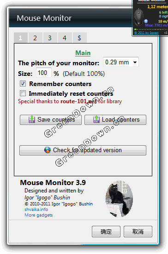The width and height of the screenshot is (168, 254).
Task: Click the black cat oval photo
Action: coord(119,199)
